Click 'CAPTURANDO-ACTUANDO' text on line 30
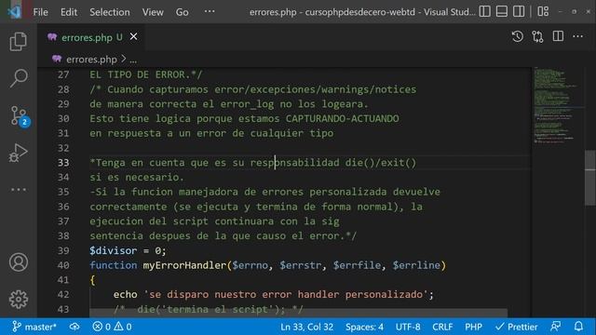Viewport: 596px width, 335px height. (342, 118)
